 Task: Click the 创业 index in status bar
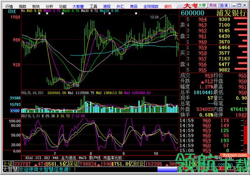[x=139, y=164]
